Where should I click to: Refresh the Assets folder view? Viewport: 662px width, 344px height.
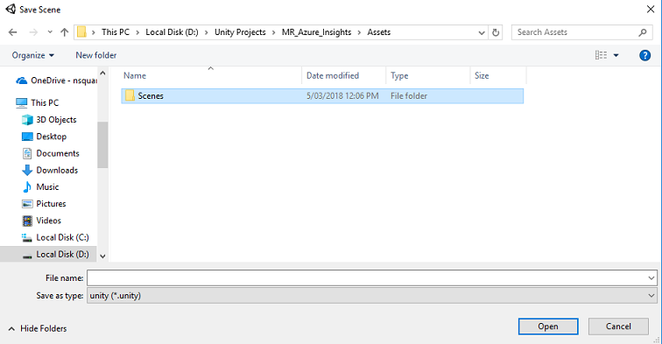coord(496,32)
